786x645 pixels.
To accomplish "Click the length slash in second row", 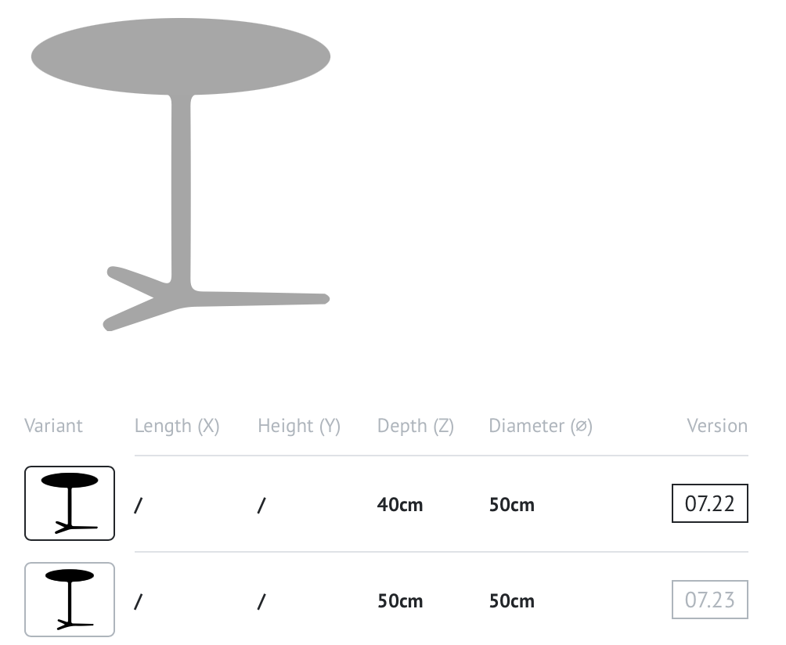I will 139,601.
